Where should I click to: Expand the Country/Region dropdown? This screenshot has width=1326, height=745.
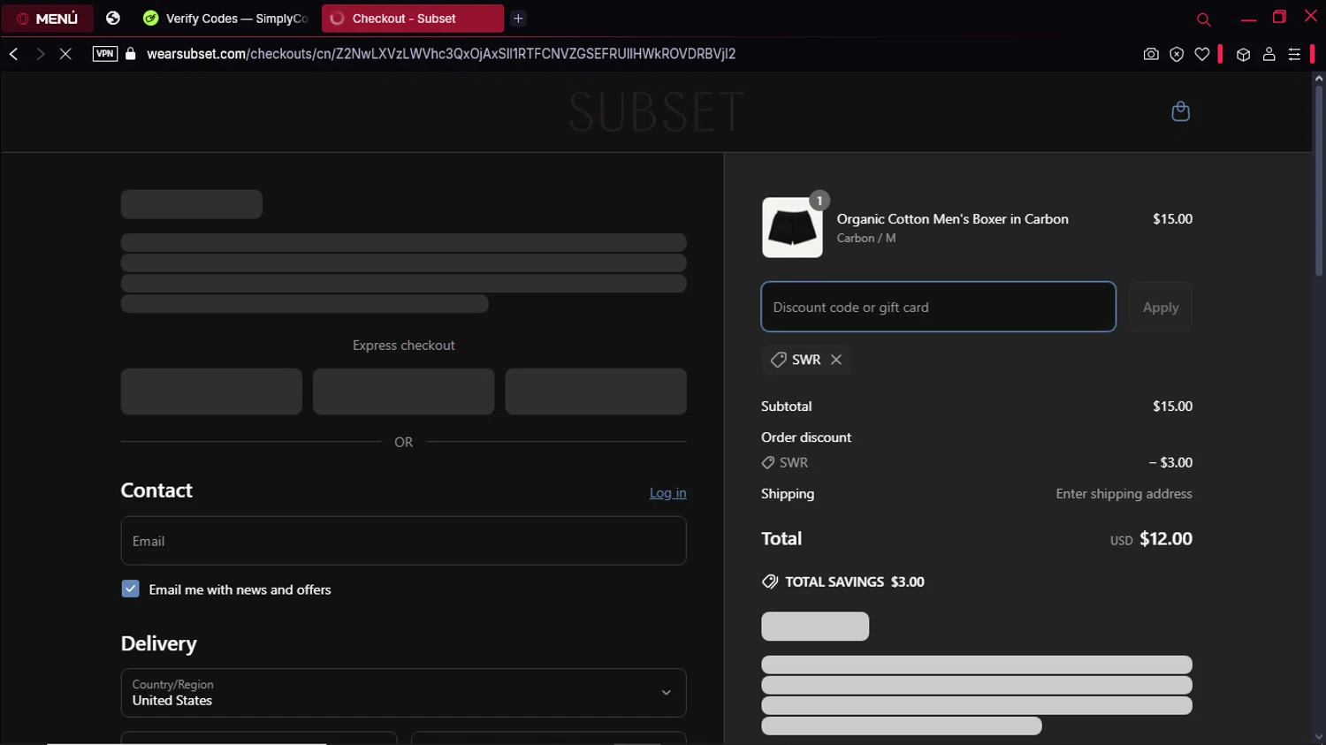[403, 693]
